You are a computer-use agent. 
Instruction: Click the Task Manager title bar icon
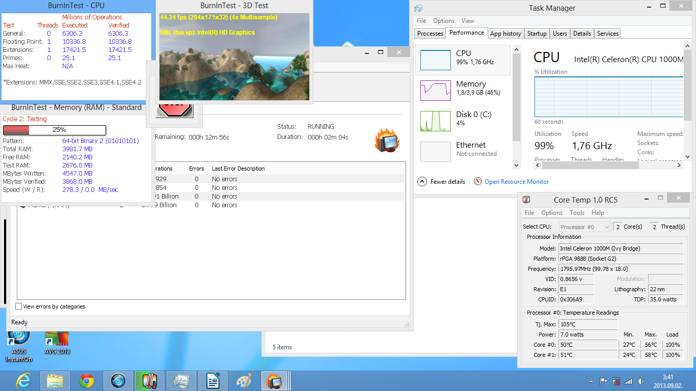pos(418,8)
